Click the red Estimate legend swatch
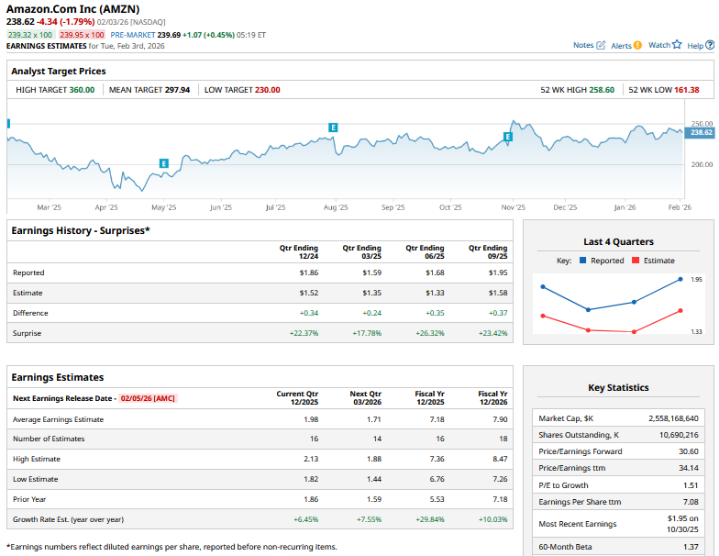 (x=635, y=261)
